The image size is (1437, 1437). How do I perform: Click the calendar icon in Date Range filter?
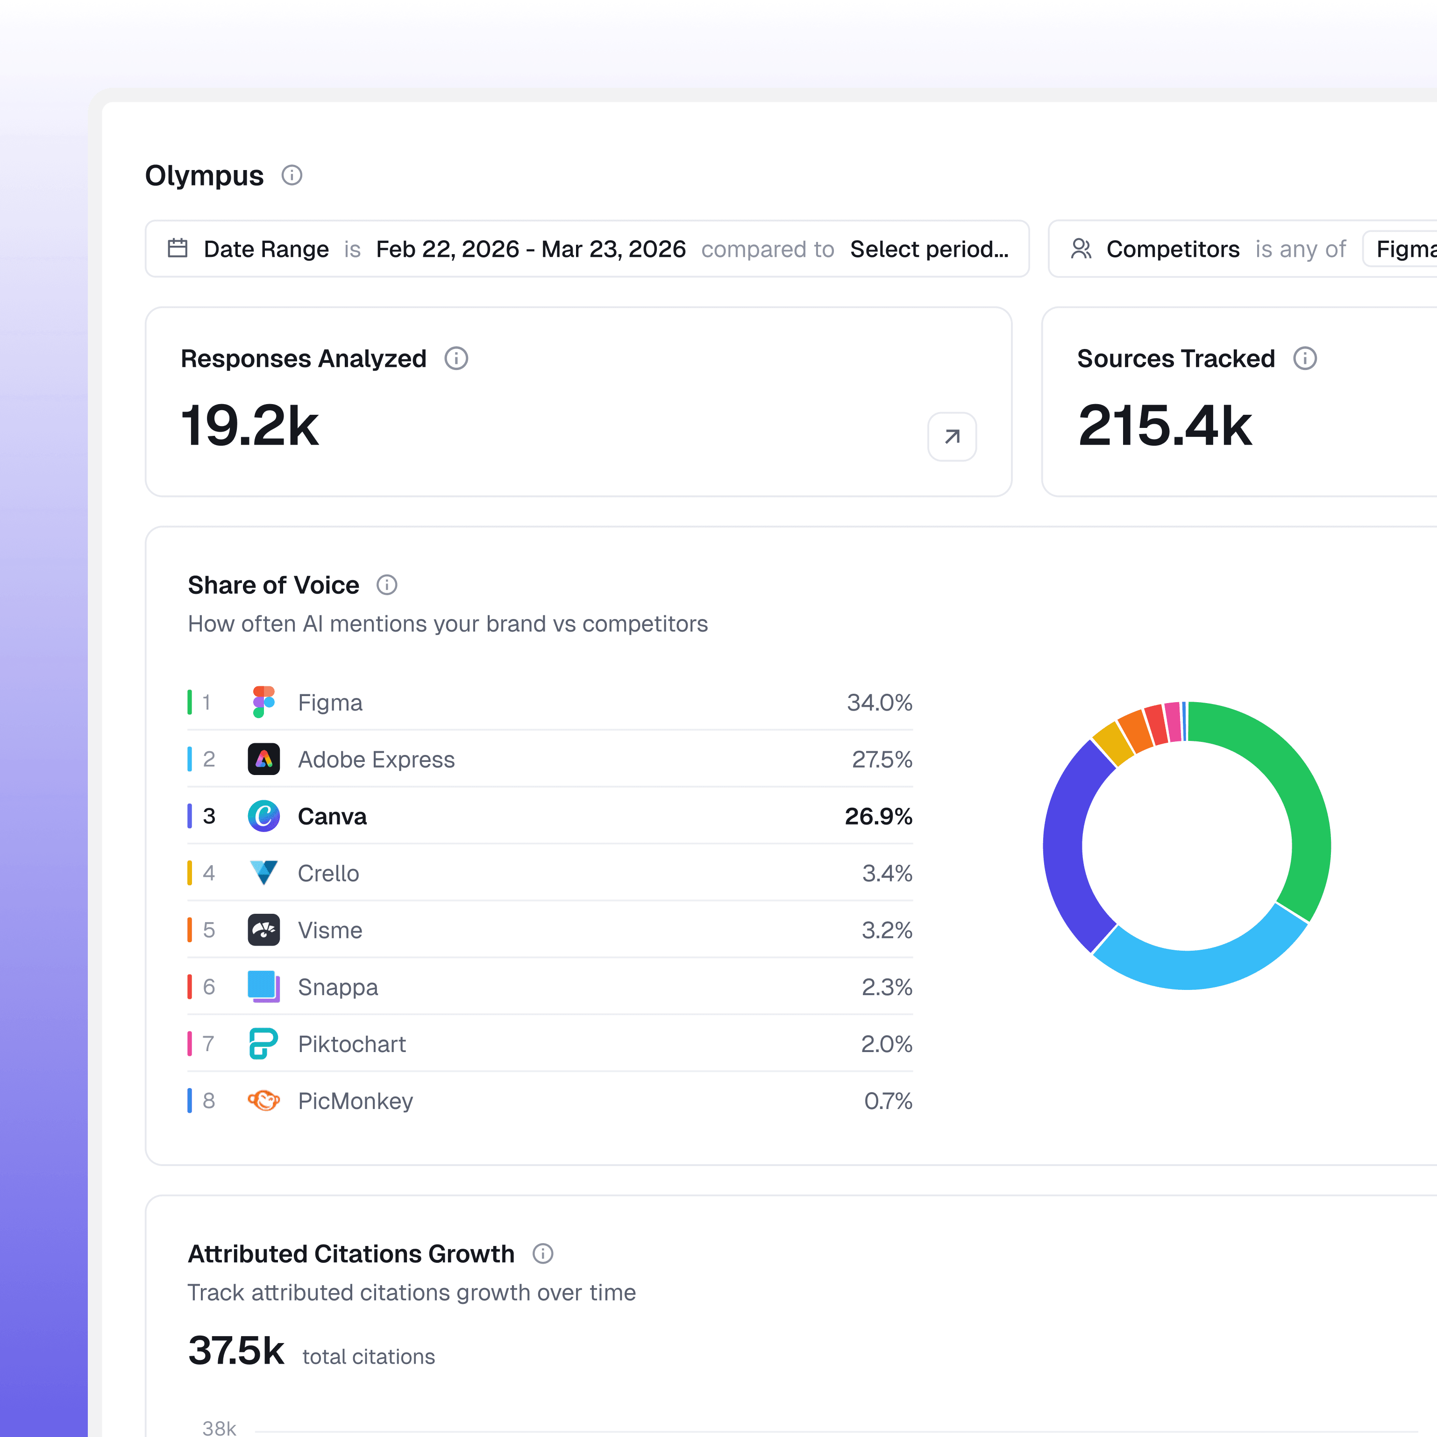coord(178,249)
